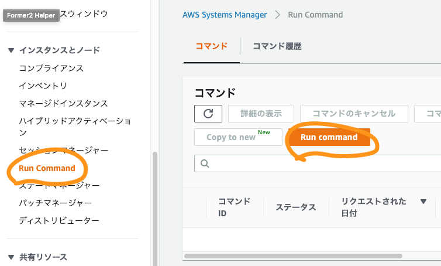Image resolution: width=441 pixels, height=266 pixels.
Task: Switch to the コマンド tab
Action: click(212, 46)
